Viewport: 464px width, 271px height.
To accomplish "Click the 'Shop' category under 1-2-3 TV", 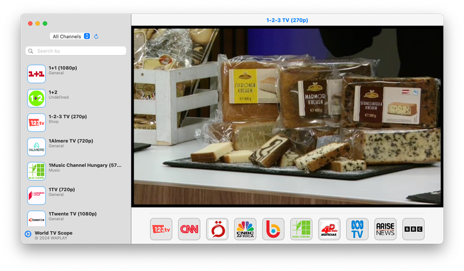I will click(54, 121).
